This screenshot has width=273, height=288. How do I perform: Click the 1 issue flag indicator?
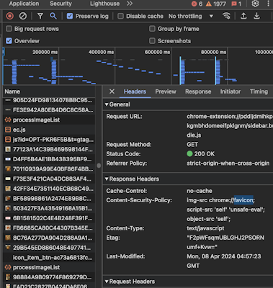pyautogui.click(x=236, y=4)
